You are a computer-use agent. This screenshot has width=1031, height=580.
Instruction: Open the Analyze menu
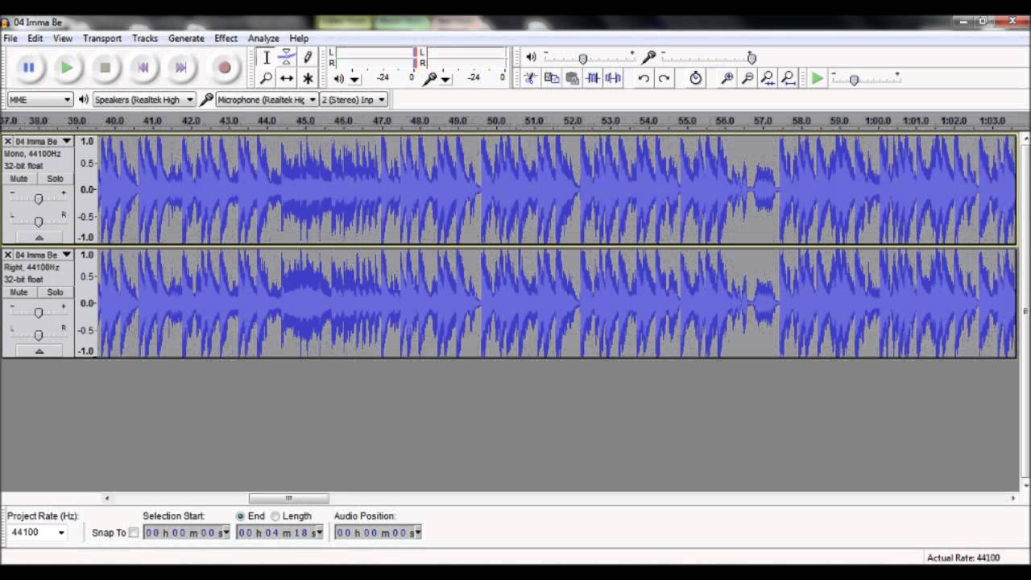[263, 38]
